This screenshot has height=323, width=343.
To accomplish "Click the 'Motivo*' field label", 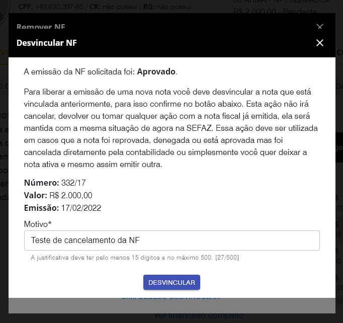I will (38, 224).
